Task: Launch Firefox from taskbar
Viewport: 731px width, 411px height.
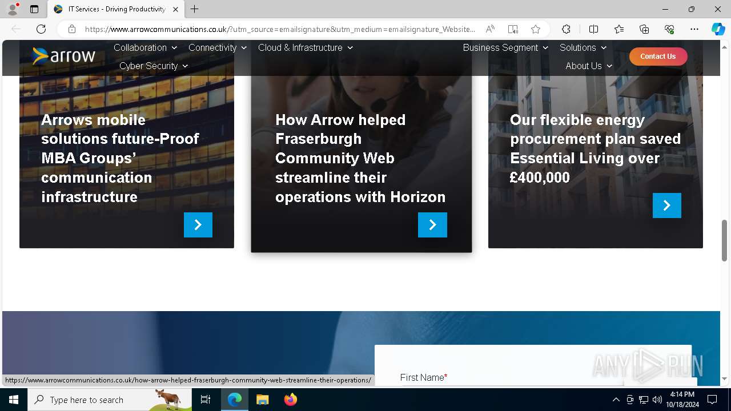Action: [x=290, y=400]
